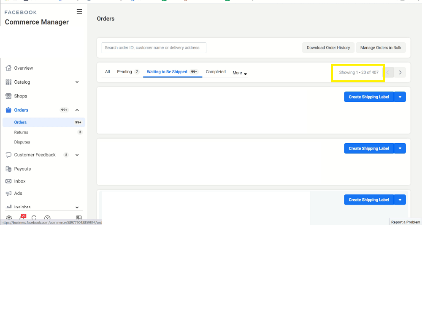The image size is (422, 317).
Task: Click second Create Shipping Label button
Action: click(369, 148)
